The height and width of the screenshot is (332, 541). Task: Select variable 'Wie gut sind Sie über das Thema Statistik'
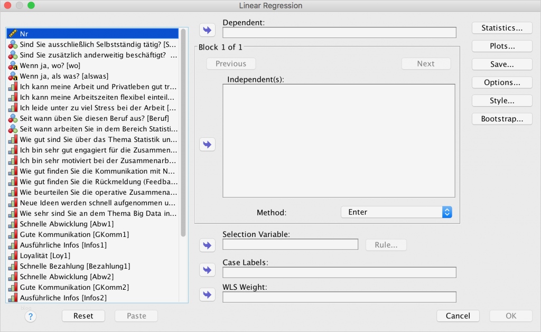pos(92,139)
